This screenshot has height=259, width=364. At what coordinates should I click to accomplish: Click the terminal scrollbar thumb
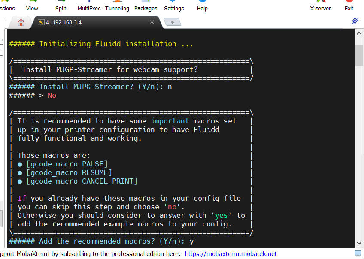359,55
